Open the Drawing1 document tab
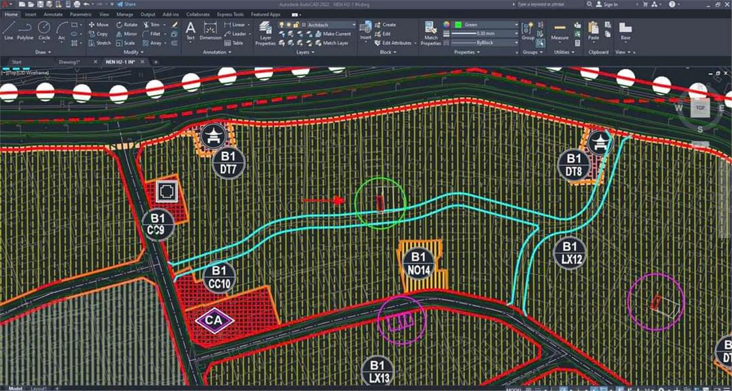This screenshot has width=732, height=391. (68, 62)
